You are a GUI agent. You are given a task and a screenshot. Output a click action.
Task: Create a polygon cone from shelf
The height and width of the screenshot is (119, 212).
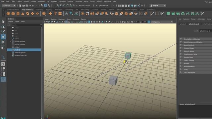pos(23,14)
